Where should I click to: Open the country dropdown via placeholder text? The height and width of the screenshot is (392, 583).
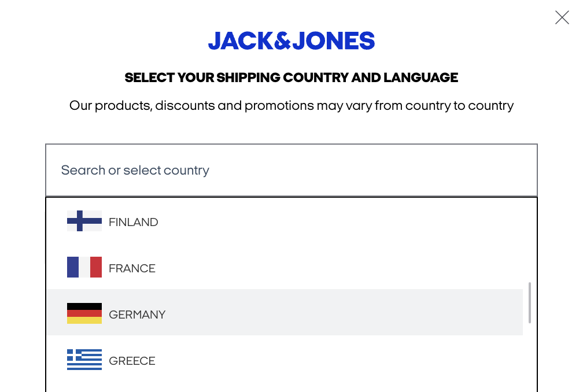[135, 170]
